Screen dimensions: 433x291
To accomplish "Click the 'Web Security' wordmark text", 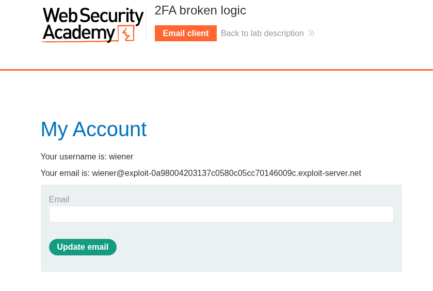I will click(x=93, y=15).
